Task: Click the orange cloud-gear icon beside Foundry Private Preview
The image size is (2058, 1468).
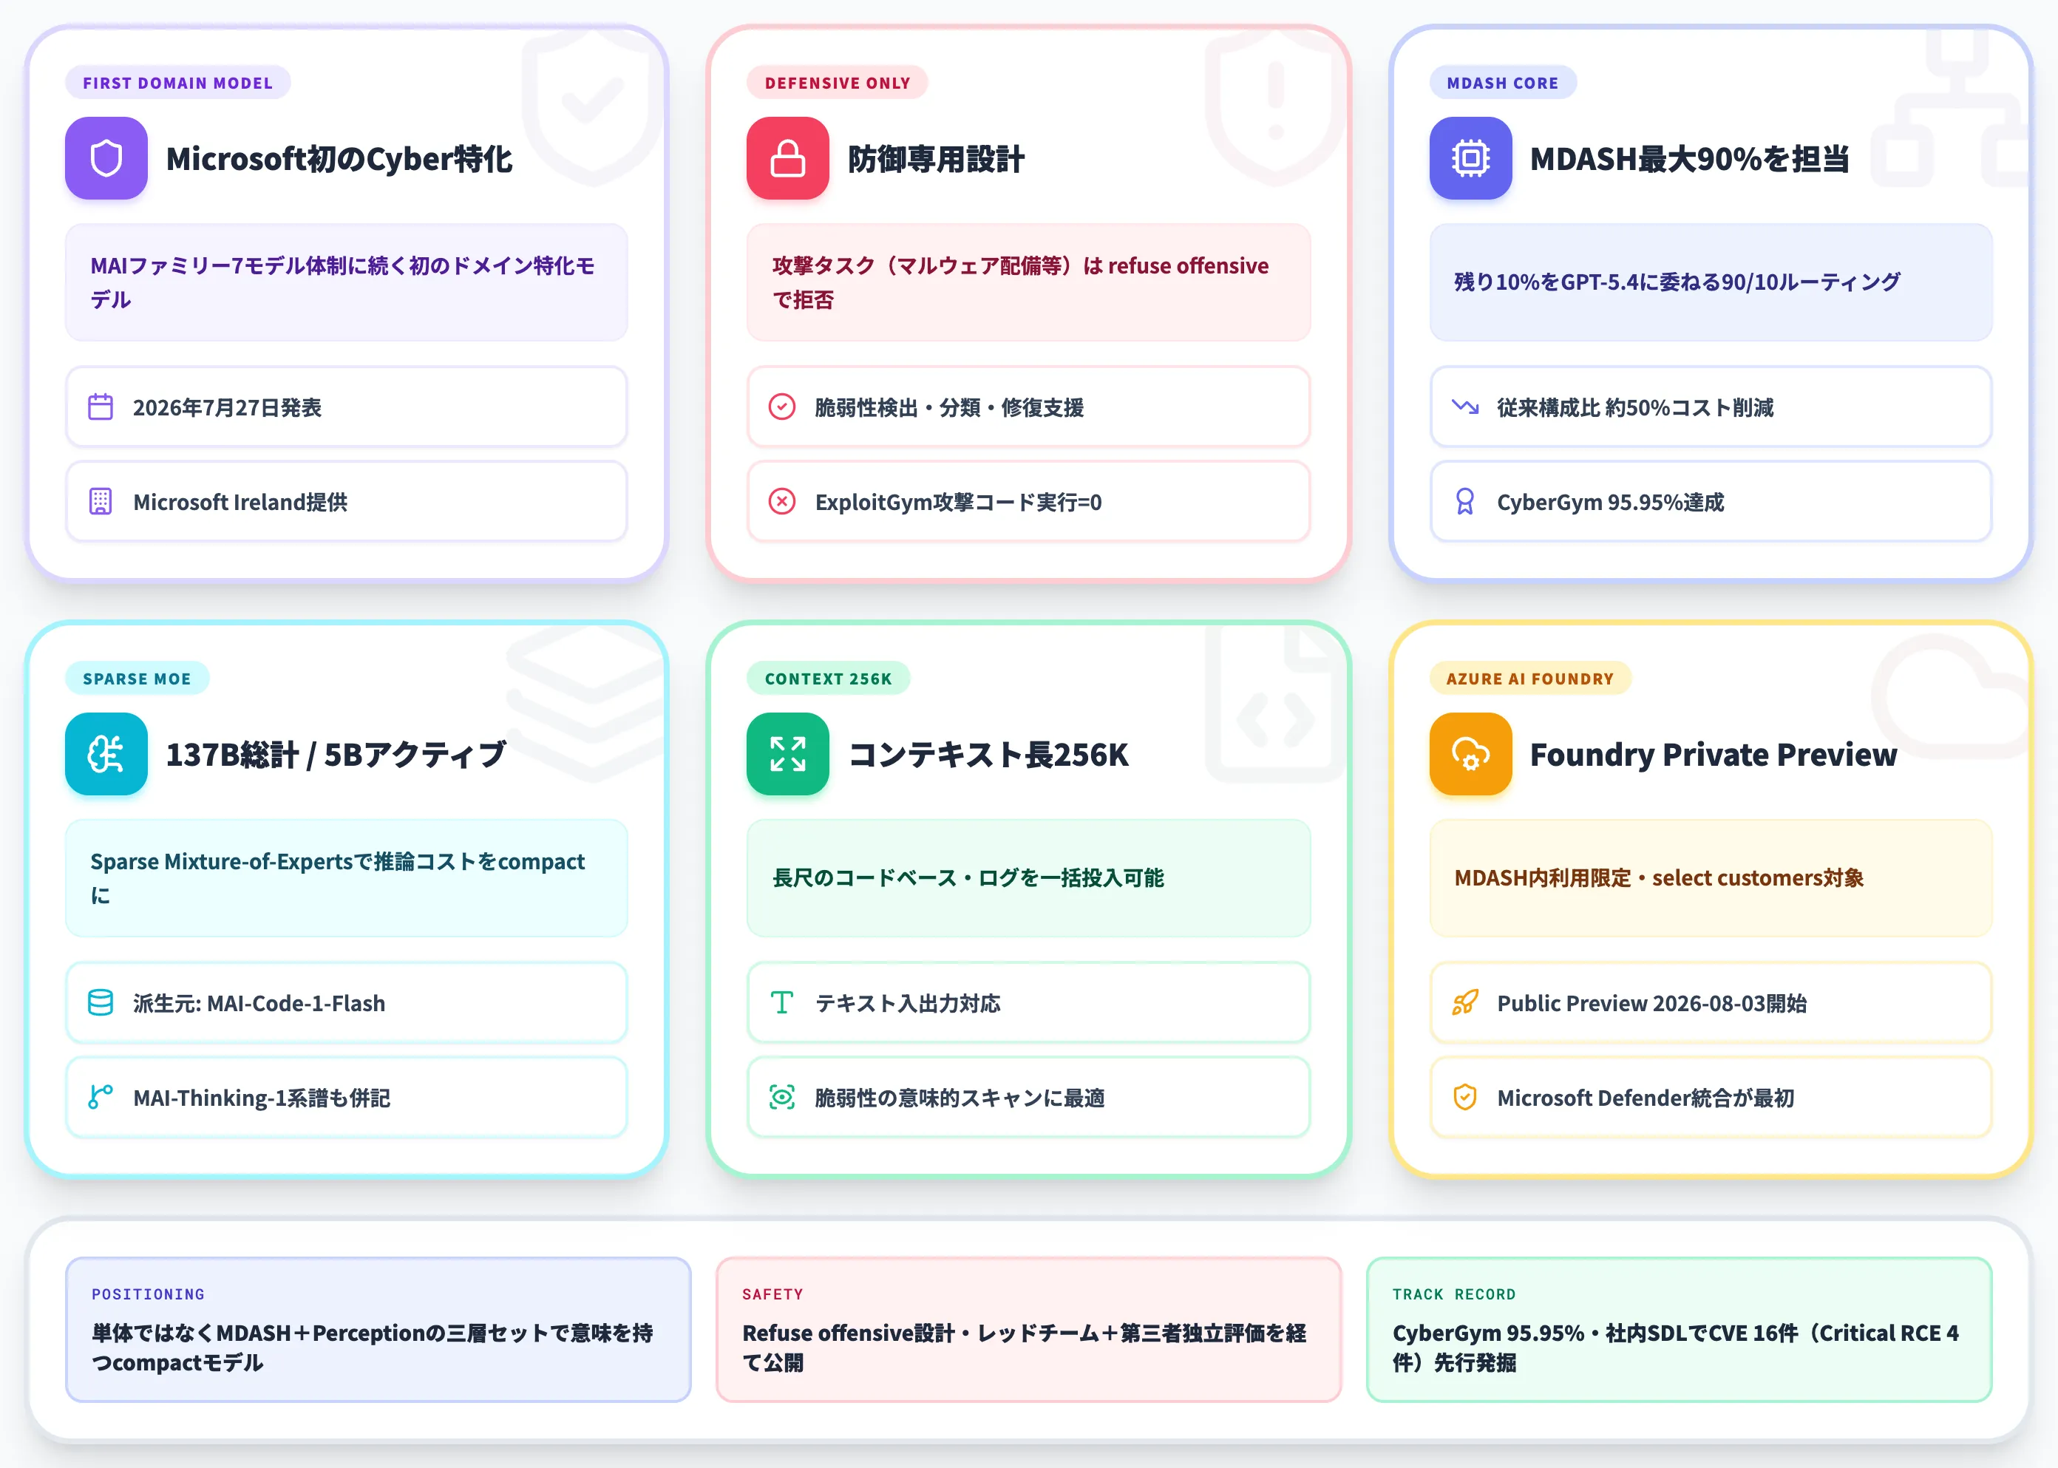Action: tap(1470, 754)
